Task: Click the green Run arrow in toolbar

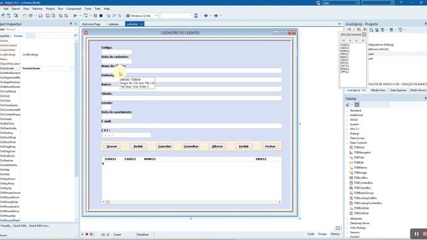Action: coord(75,16)
